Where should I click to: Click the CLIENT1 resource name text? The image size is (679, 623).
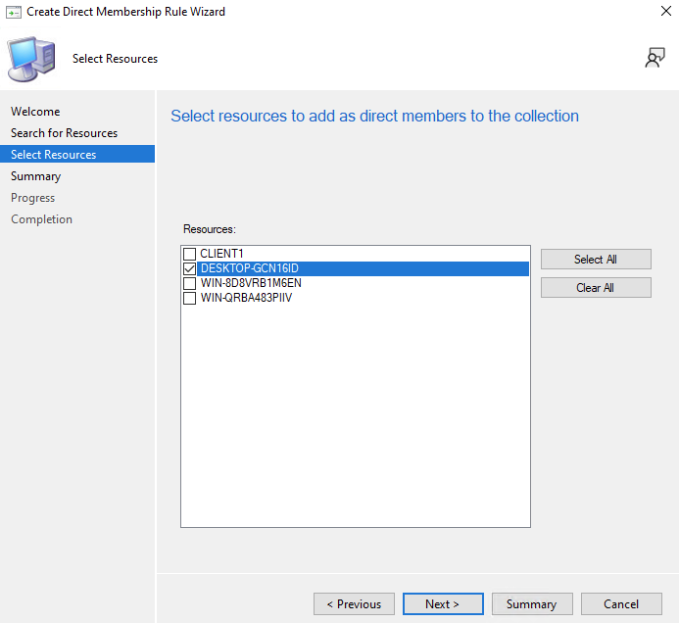(221, 254)
